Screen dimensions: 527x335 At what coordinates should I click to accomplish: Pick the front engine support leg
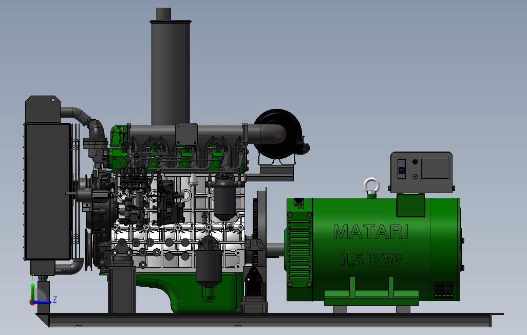122,290
